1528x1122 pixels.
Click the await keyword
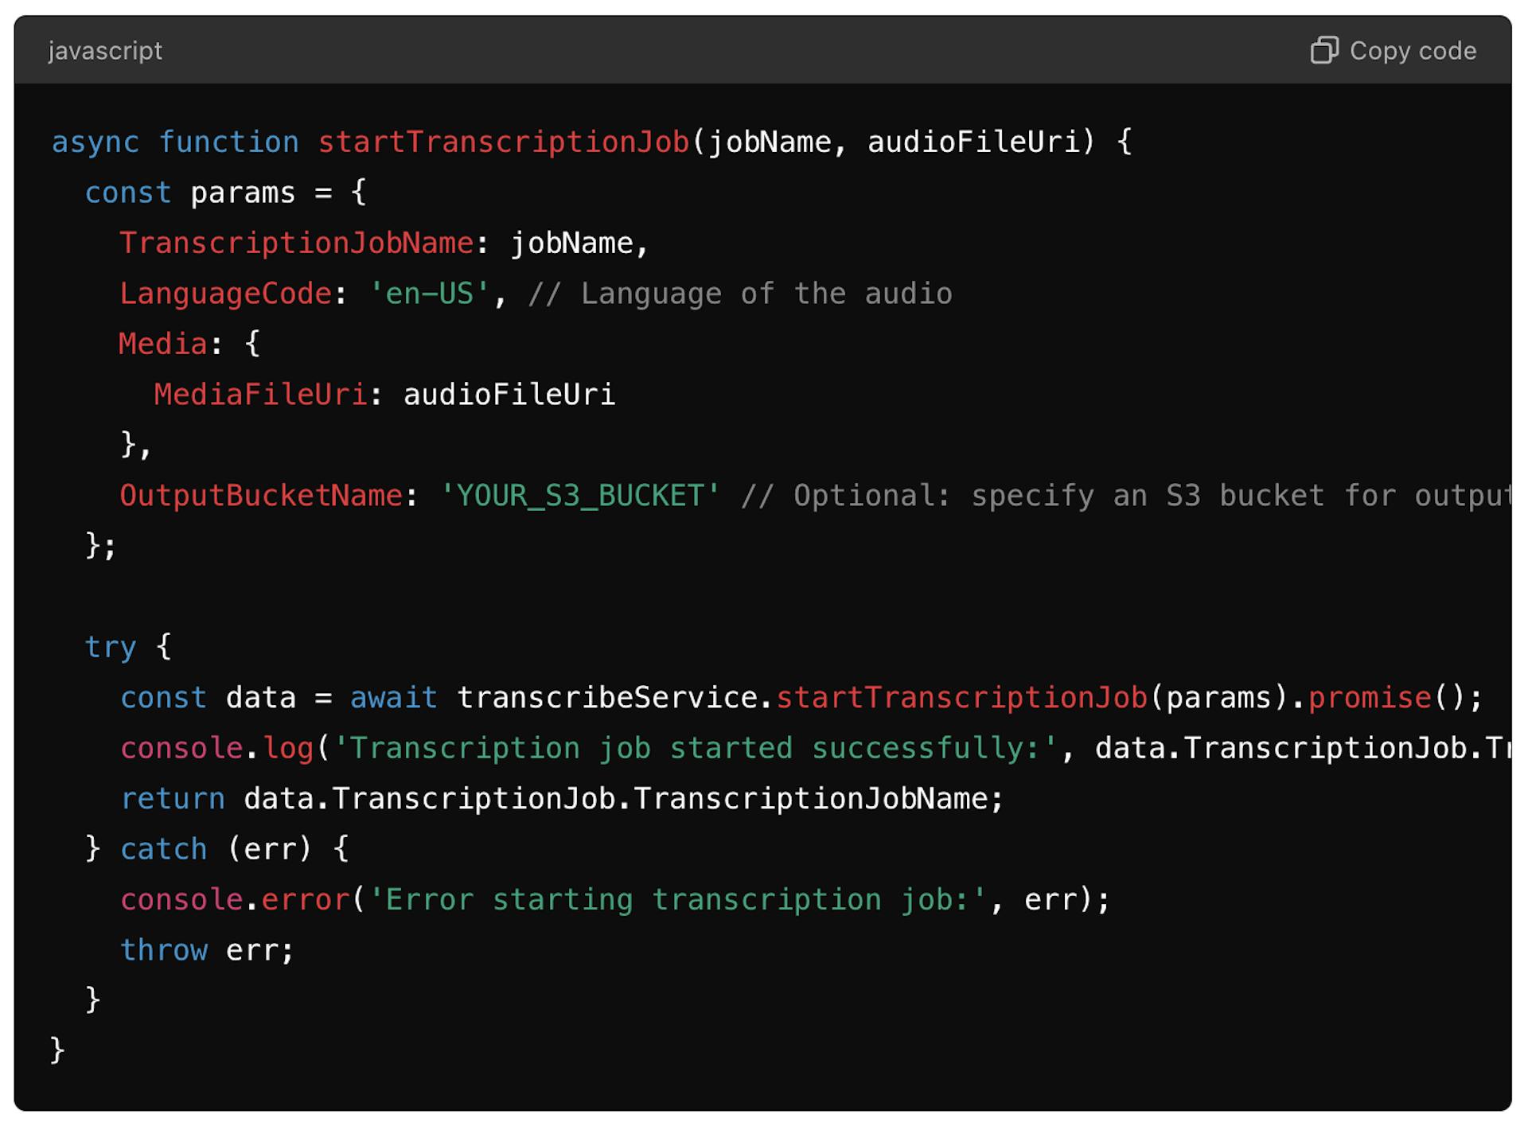click(393, 698)
